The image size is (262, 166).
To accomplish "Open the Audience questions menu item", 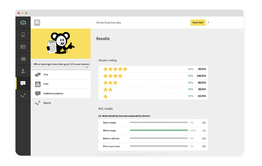I will tap(61, 93).
